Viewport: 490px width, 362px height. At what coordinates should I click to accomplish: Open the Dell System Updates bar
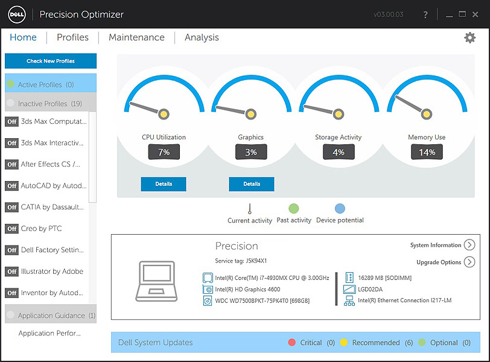coord(296,342)
